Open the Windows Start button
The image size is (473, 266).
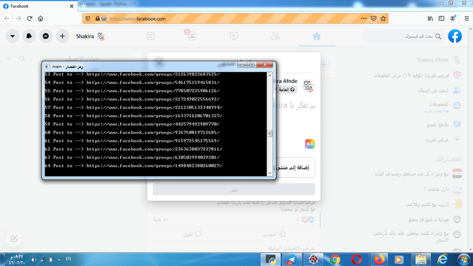(464, 259)
